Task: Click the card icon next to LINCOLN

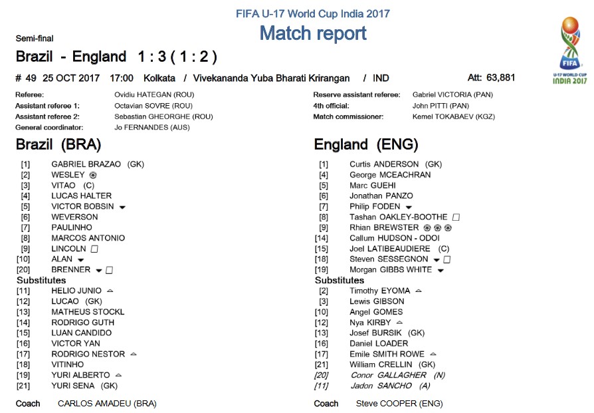Action: coord(95,249)
